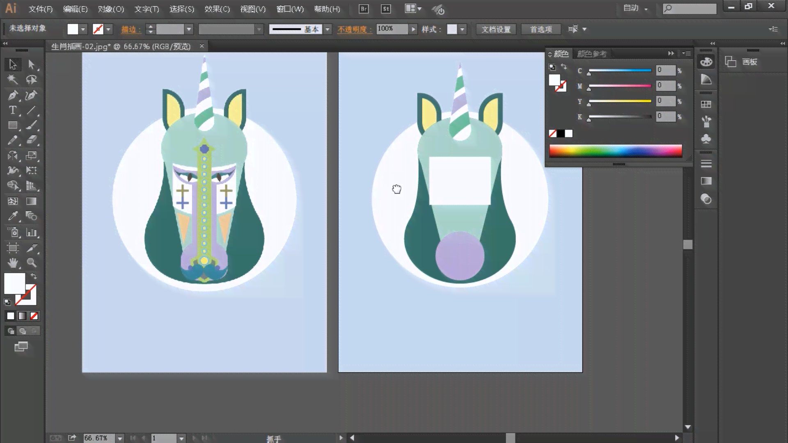
Task: Select the Type tool
Action: [x=12, y=110]
